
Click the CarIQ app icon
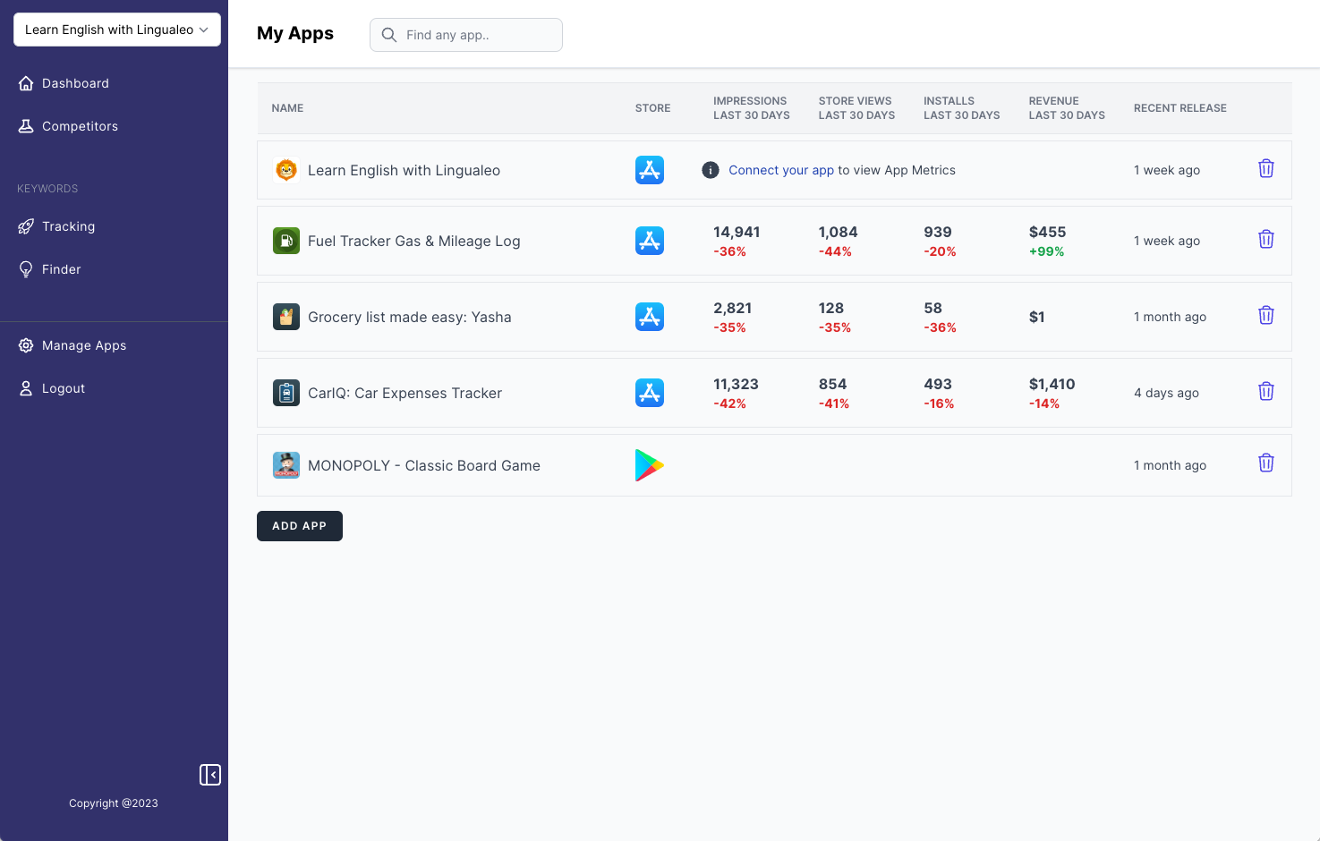(286, 393)
